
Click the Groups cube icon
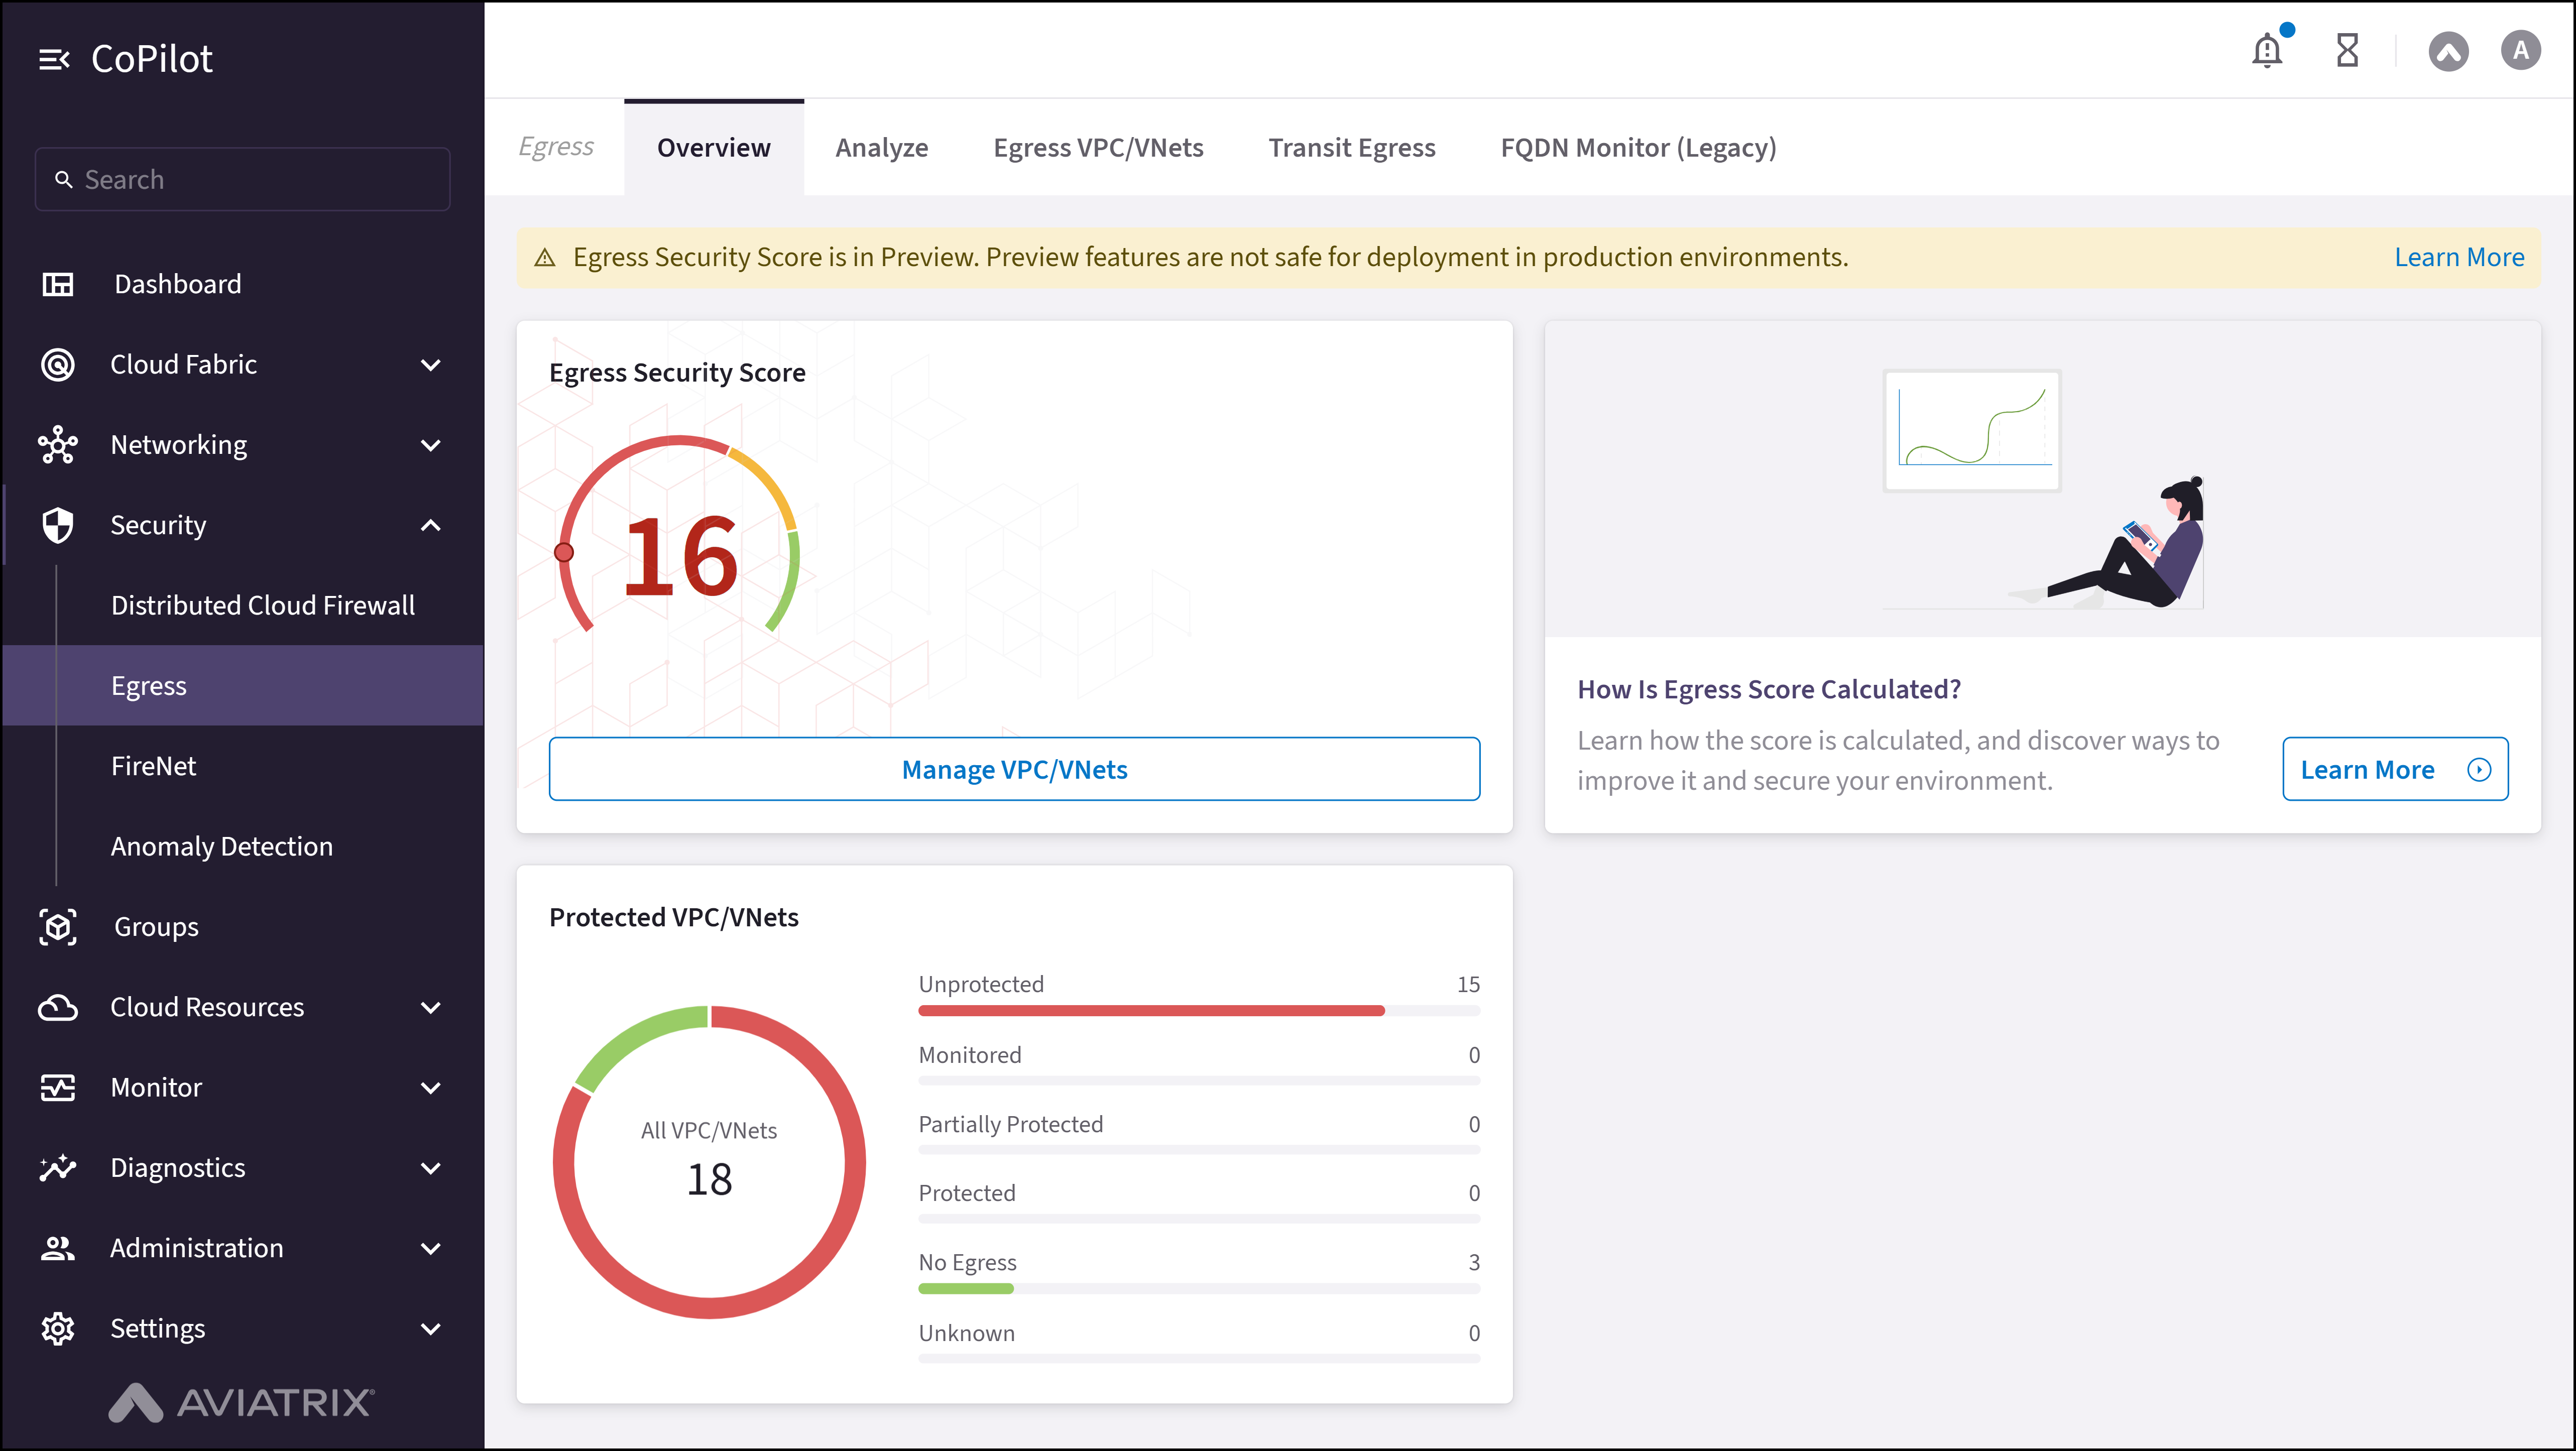tap(58, 927)
